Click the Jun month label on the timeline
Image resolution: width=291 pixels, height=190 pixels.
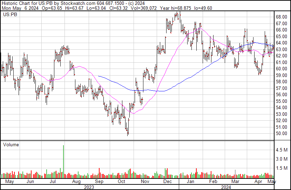(30, 181)
